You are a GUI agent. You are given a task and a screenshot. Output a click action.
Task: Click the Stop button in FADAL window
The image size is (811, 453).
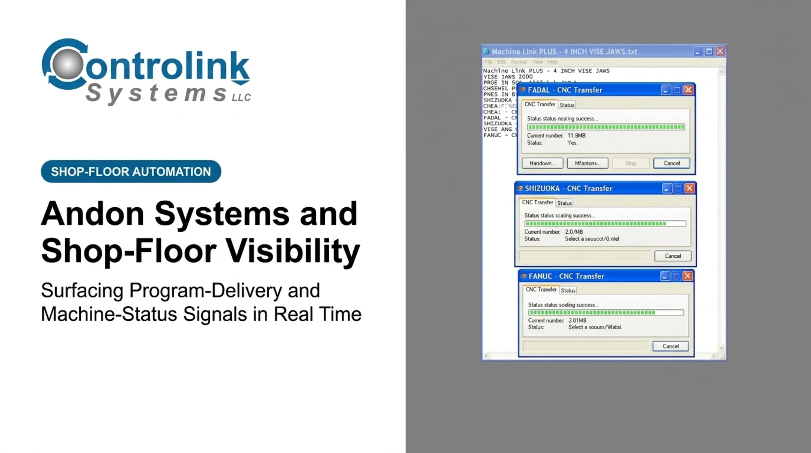[631, 163]
